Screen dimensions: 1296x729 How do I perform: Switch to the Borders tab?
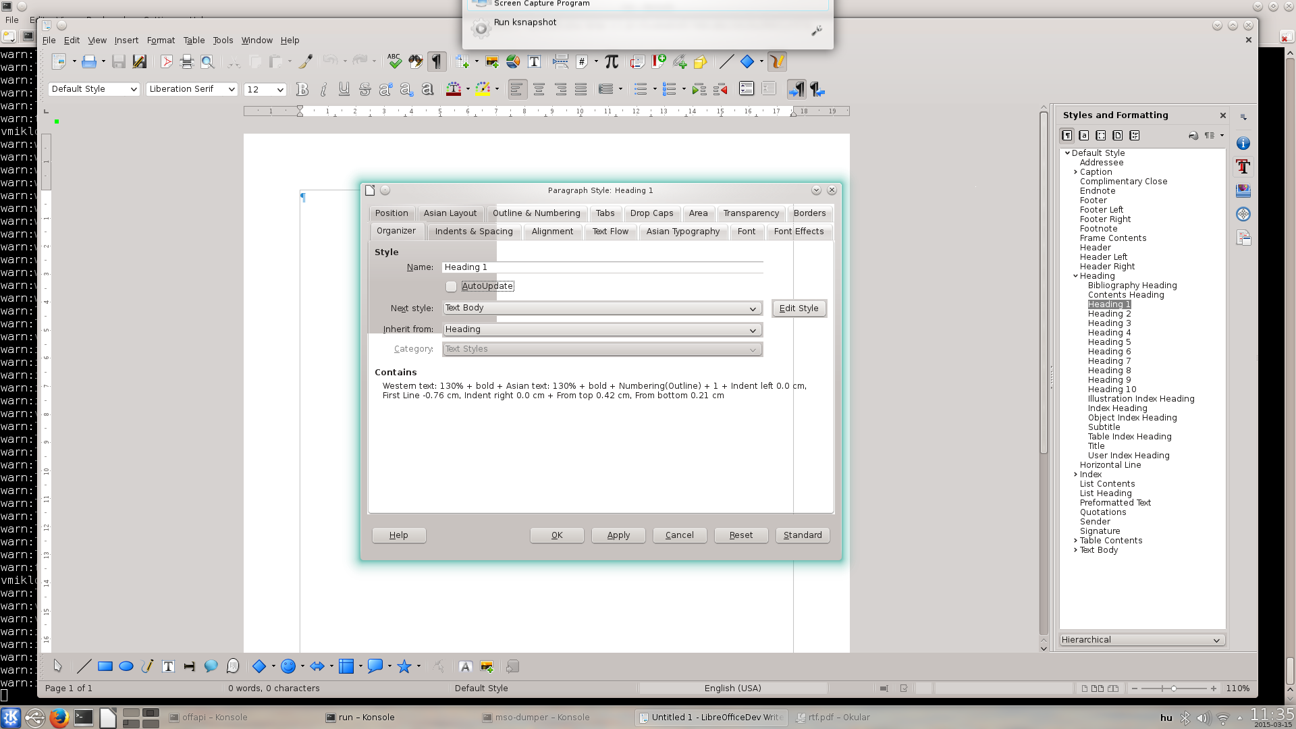(x=810, y=213)
